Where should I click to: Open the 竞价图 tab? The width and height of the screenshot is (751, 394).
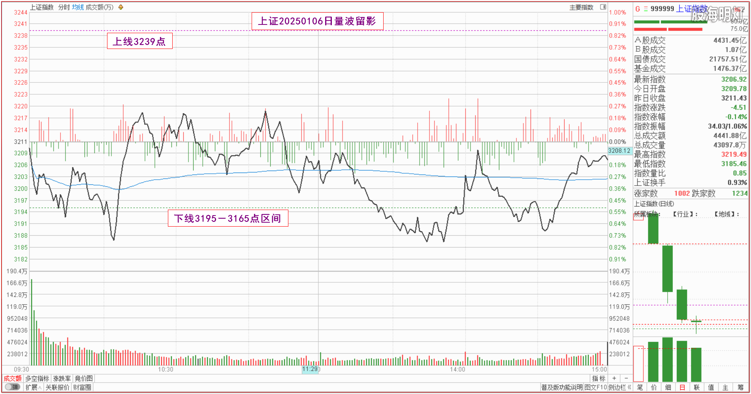(84, 378)
